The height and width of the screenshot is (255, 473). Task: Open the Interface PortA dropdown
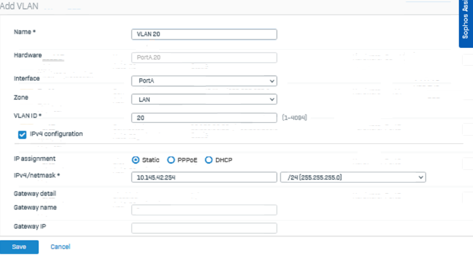pyautogui.click(x=204, y=81)
